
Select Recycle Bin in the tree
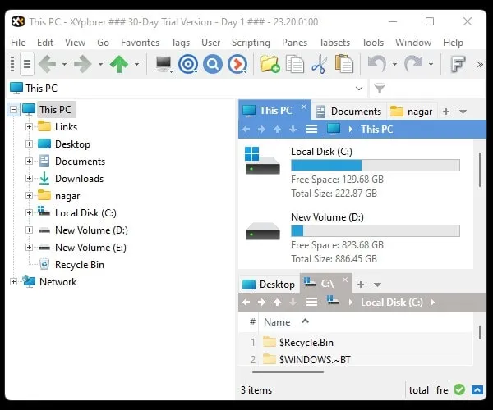pos(79,265)
